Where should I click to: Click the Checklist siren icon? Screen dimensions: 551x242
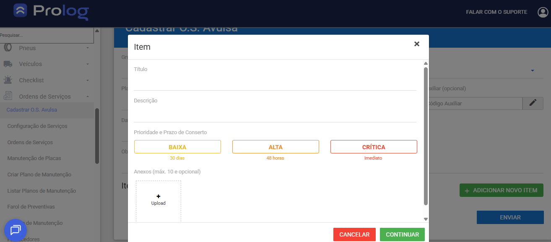[8, 80]
